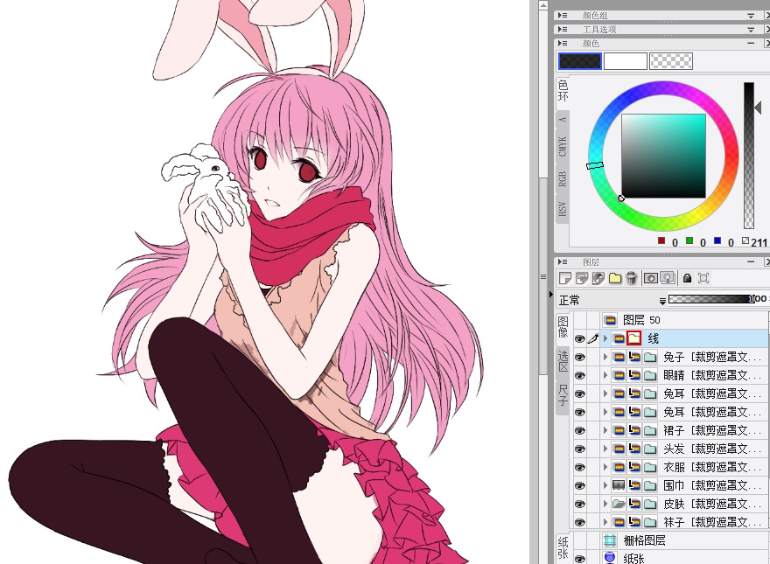Select the 图层 50 layer row

tap(670, 320)
